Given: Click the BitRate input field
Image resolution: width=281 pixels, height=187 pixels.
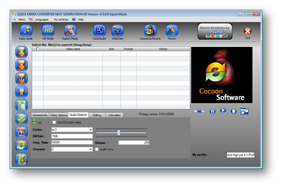Looking at the screenshot, I should (72, 136).
